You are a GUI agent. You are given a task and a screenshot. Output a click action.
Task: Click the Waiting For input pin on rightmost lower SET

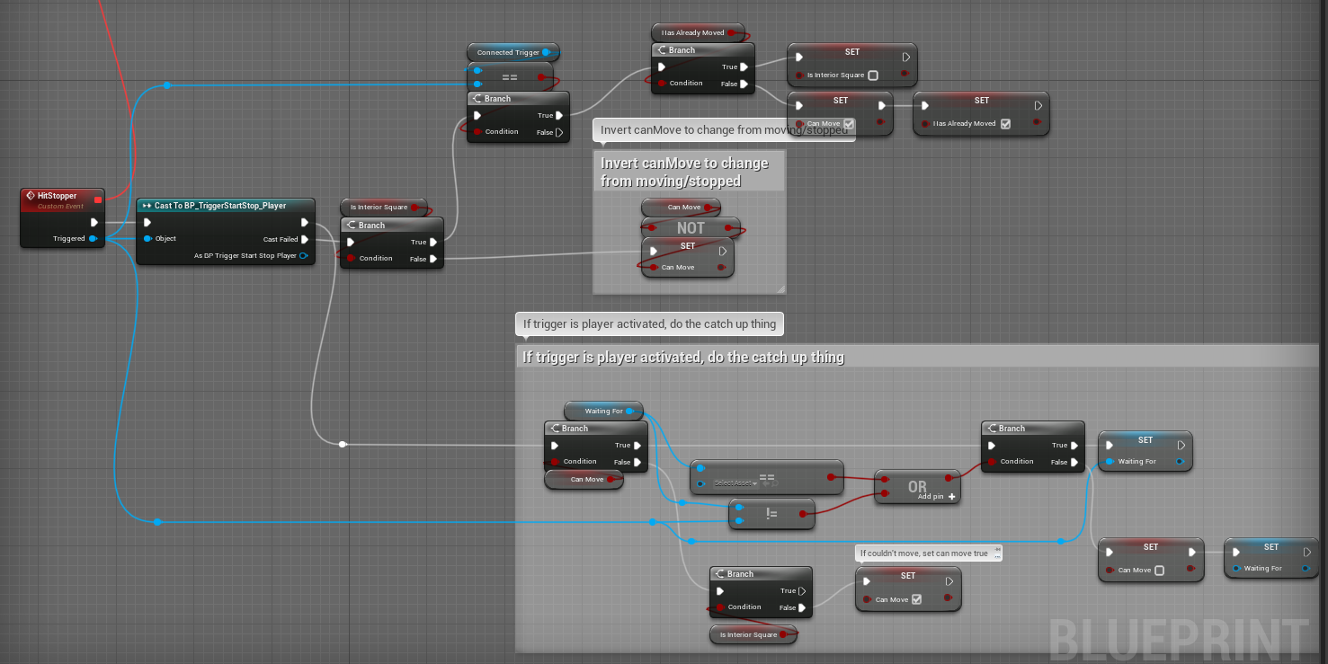[1236, 569]
